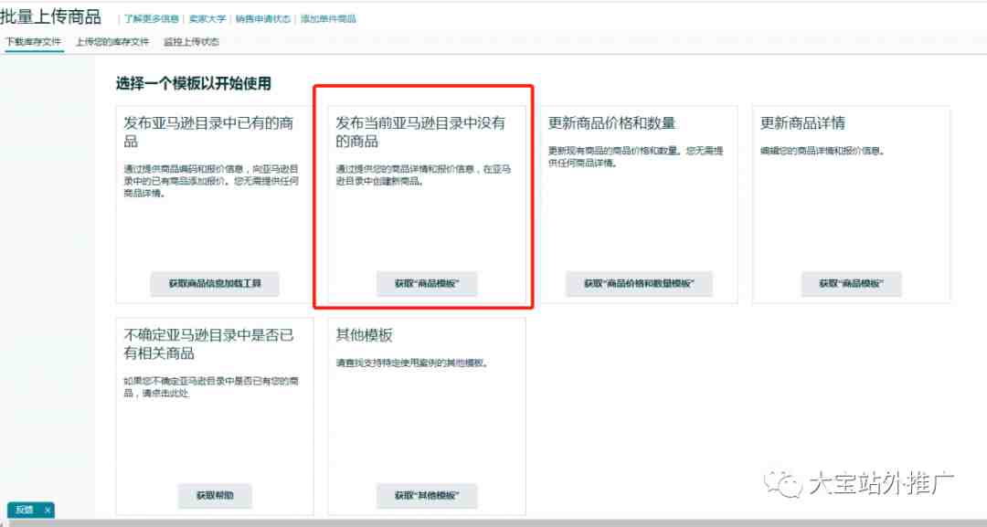The width and height of the screenshot is (987, 527).
Task: Click the 其他模板 card title
Action: click(x=364, y=335)
